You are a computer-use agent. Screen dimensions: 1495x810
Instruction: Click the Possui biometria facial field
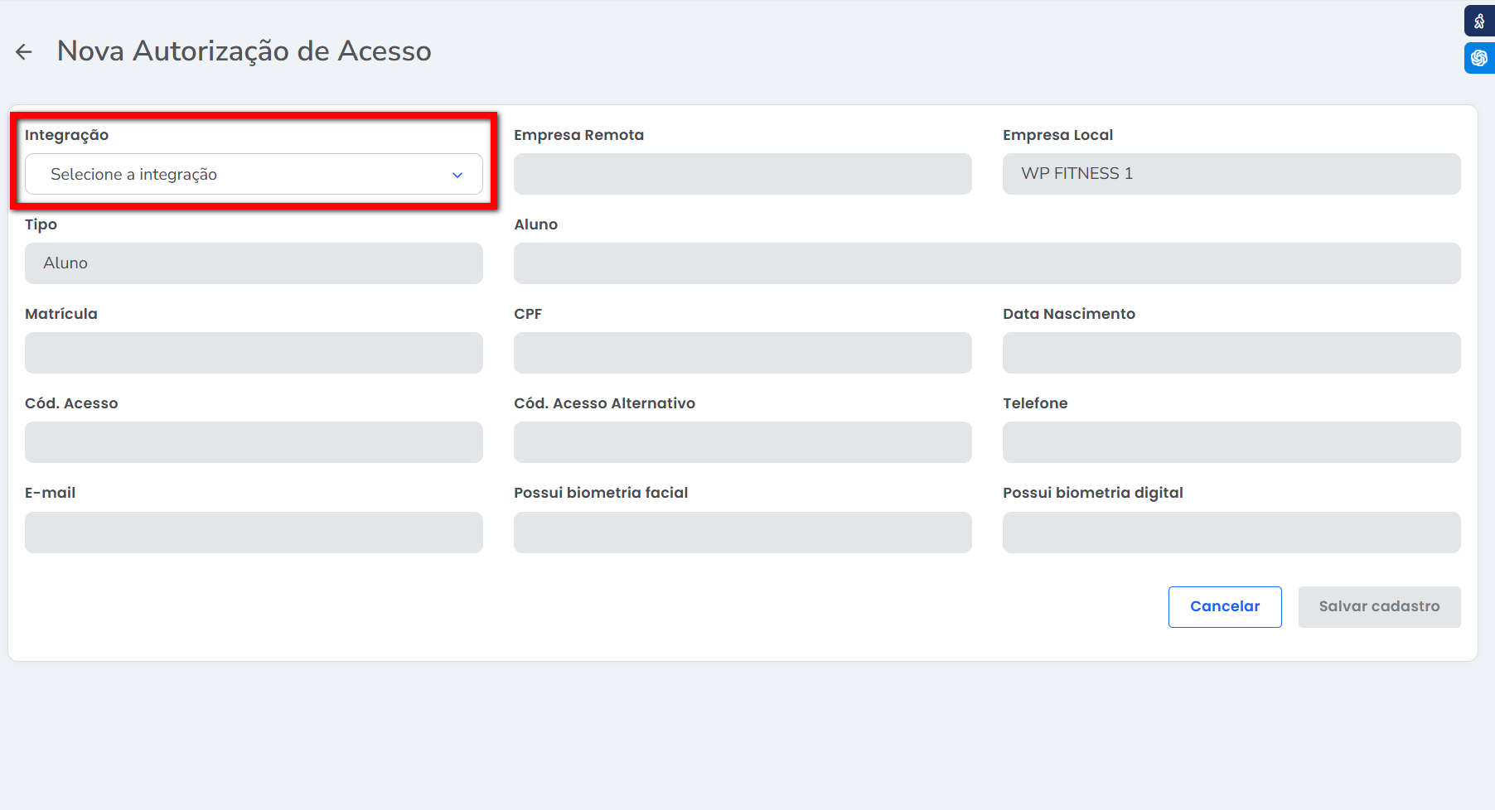coord(742,533)
